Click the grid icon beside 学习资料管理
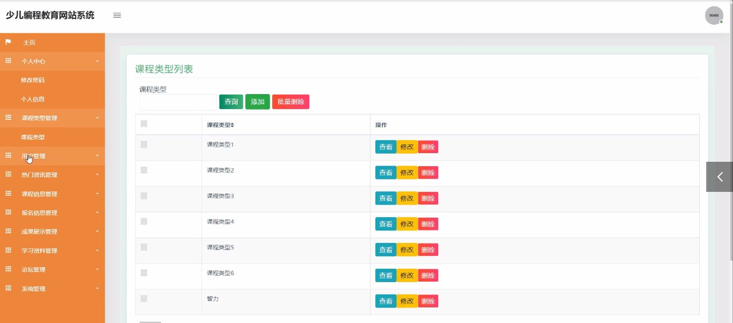733x323 pixels. 8,250
